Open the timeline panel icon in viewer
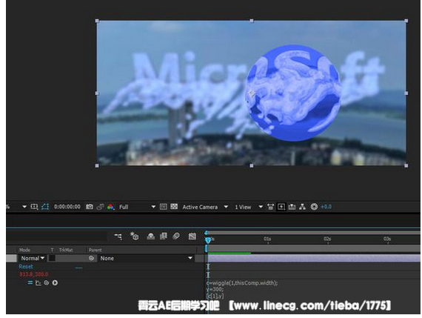 pyautogui.click(x=292, y=207)
